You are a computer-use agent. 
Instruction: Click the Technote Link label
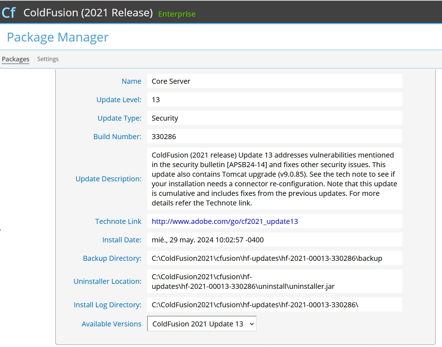click(118, 221)
